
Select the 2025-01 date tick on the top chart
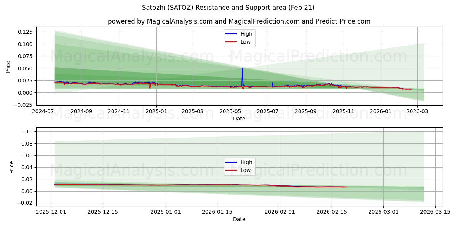156,111
